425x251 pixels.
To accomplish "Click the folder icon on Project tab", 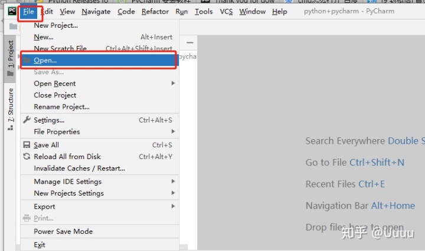I will click(x=10, y=73).
